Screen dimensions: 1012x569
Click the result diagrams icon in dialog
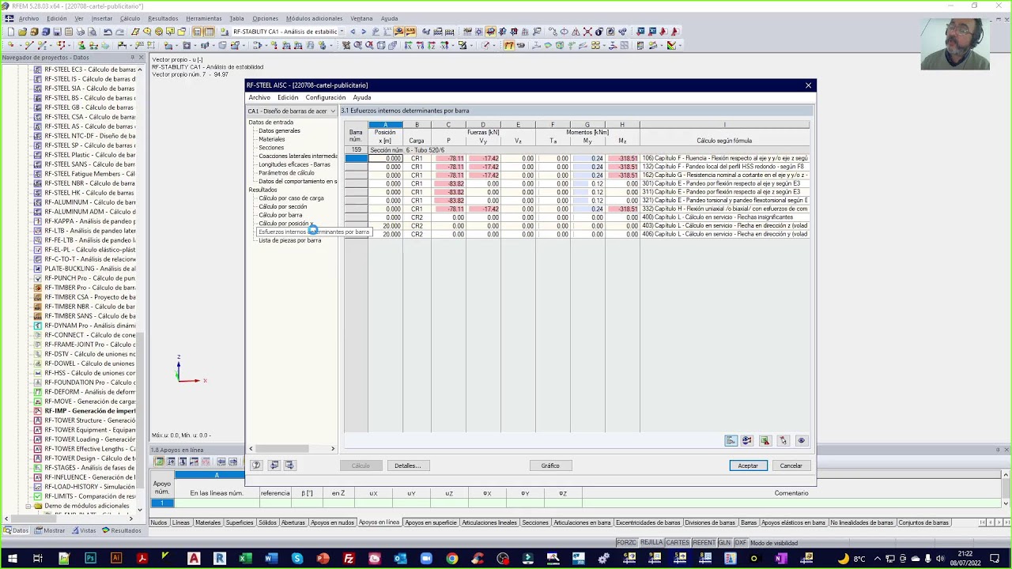click(731, 441)
